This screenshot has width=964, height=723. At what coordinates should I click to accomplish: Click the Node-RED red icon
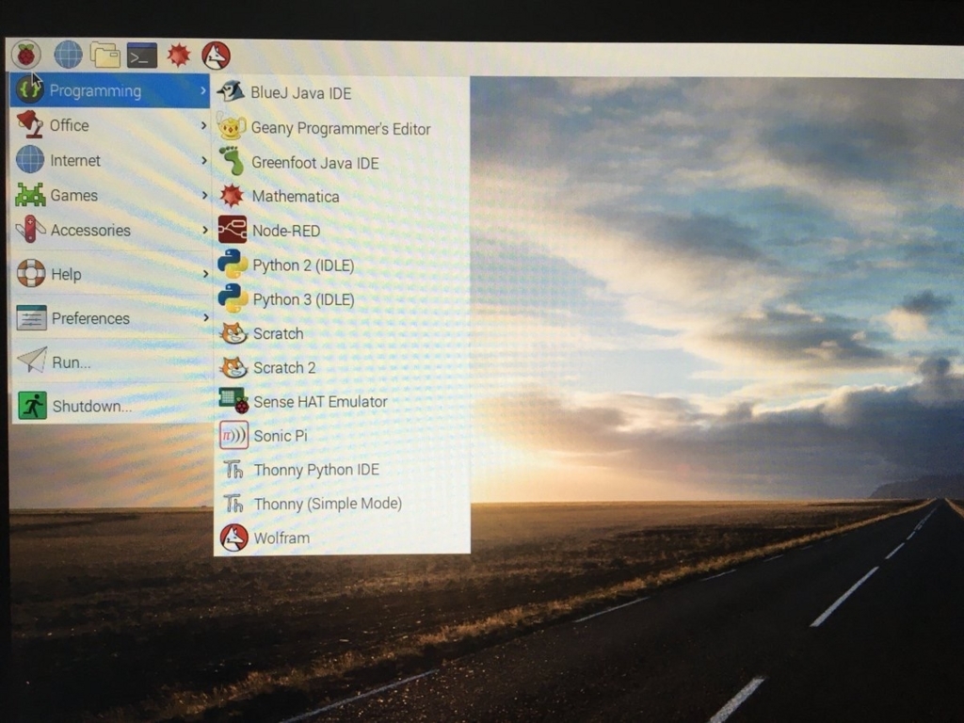tap(233, 230)
